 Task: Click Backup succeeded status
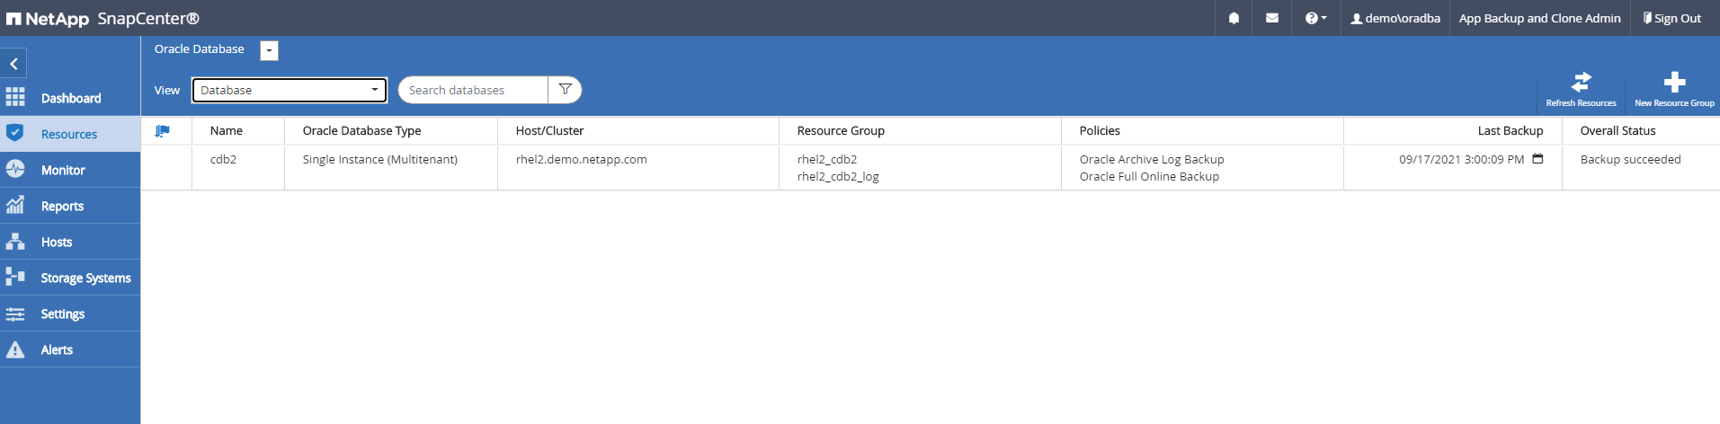pyautogui.click(x=1630, y=159)
